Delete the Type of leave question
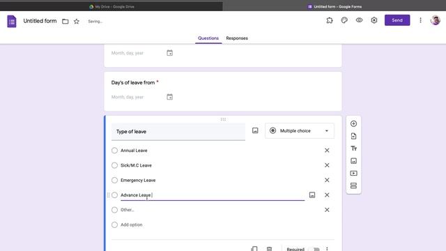The width and height of the screenshot is (446, 251). click(269, 249)
